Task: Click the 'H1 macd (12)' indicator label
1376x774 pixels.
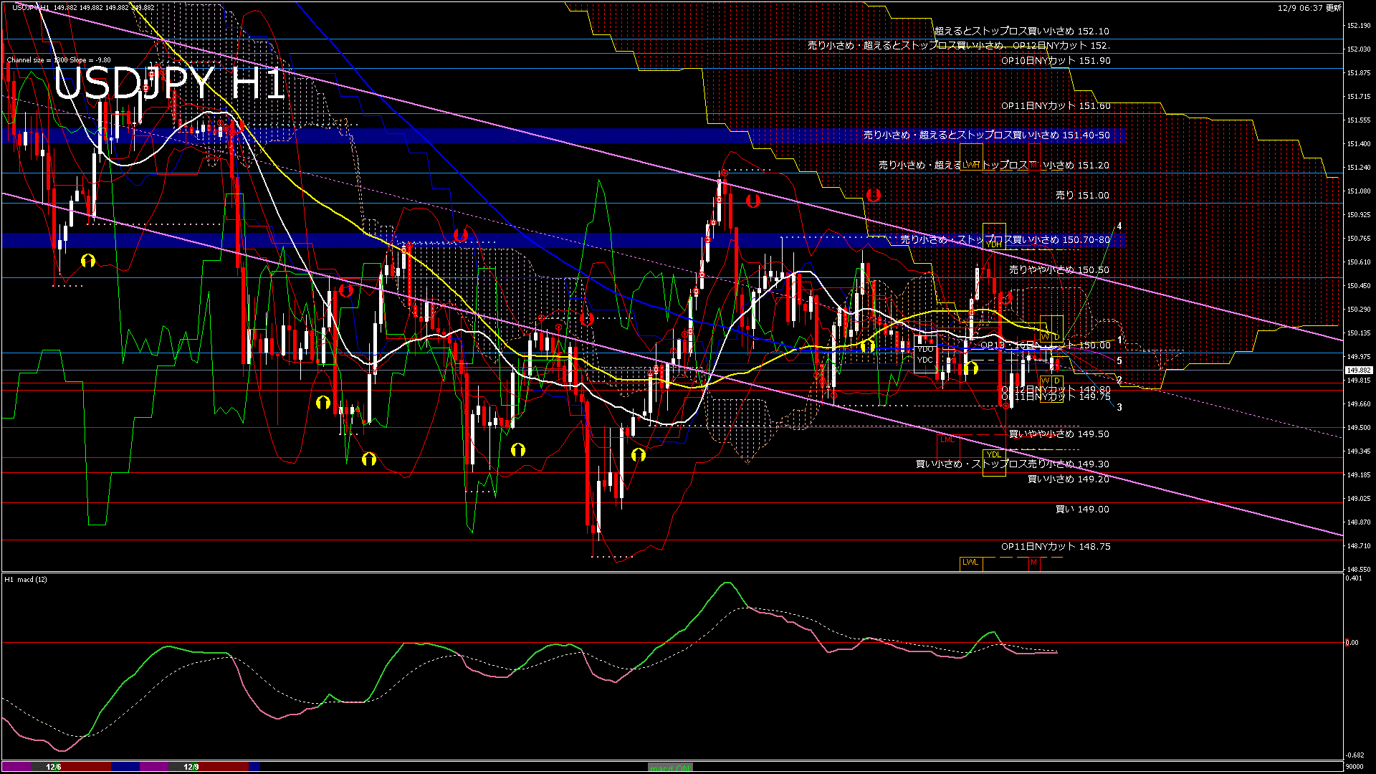Action: (26, 579)
